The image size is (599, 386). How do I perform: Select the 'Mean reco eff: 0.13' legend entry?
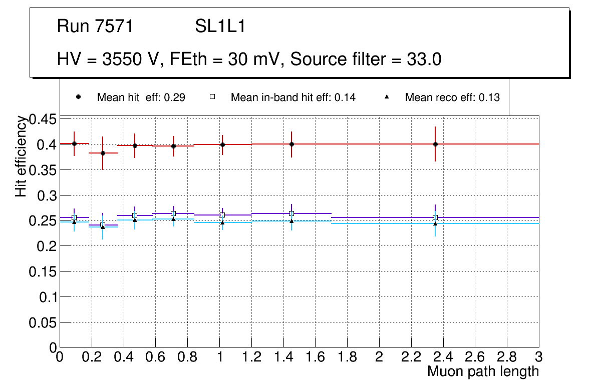coord(452,97)
